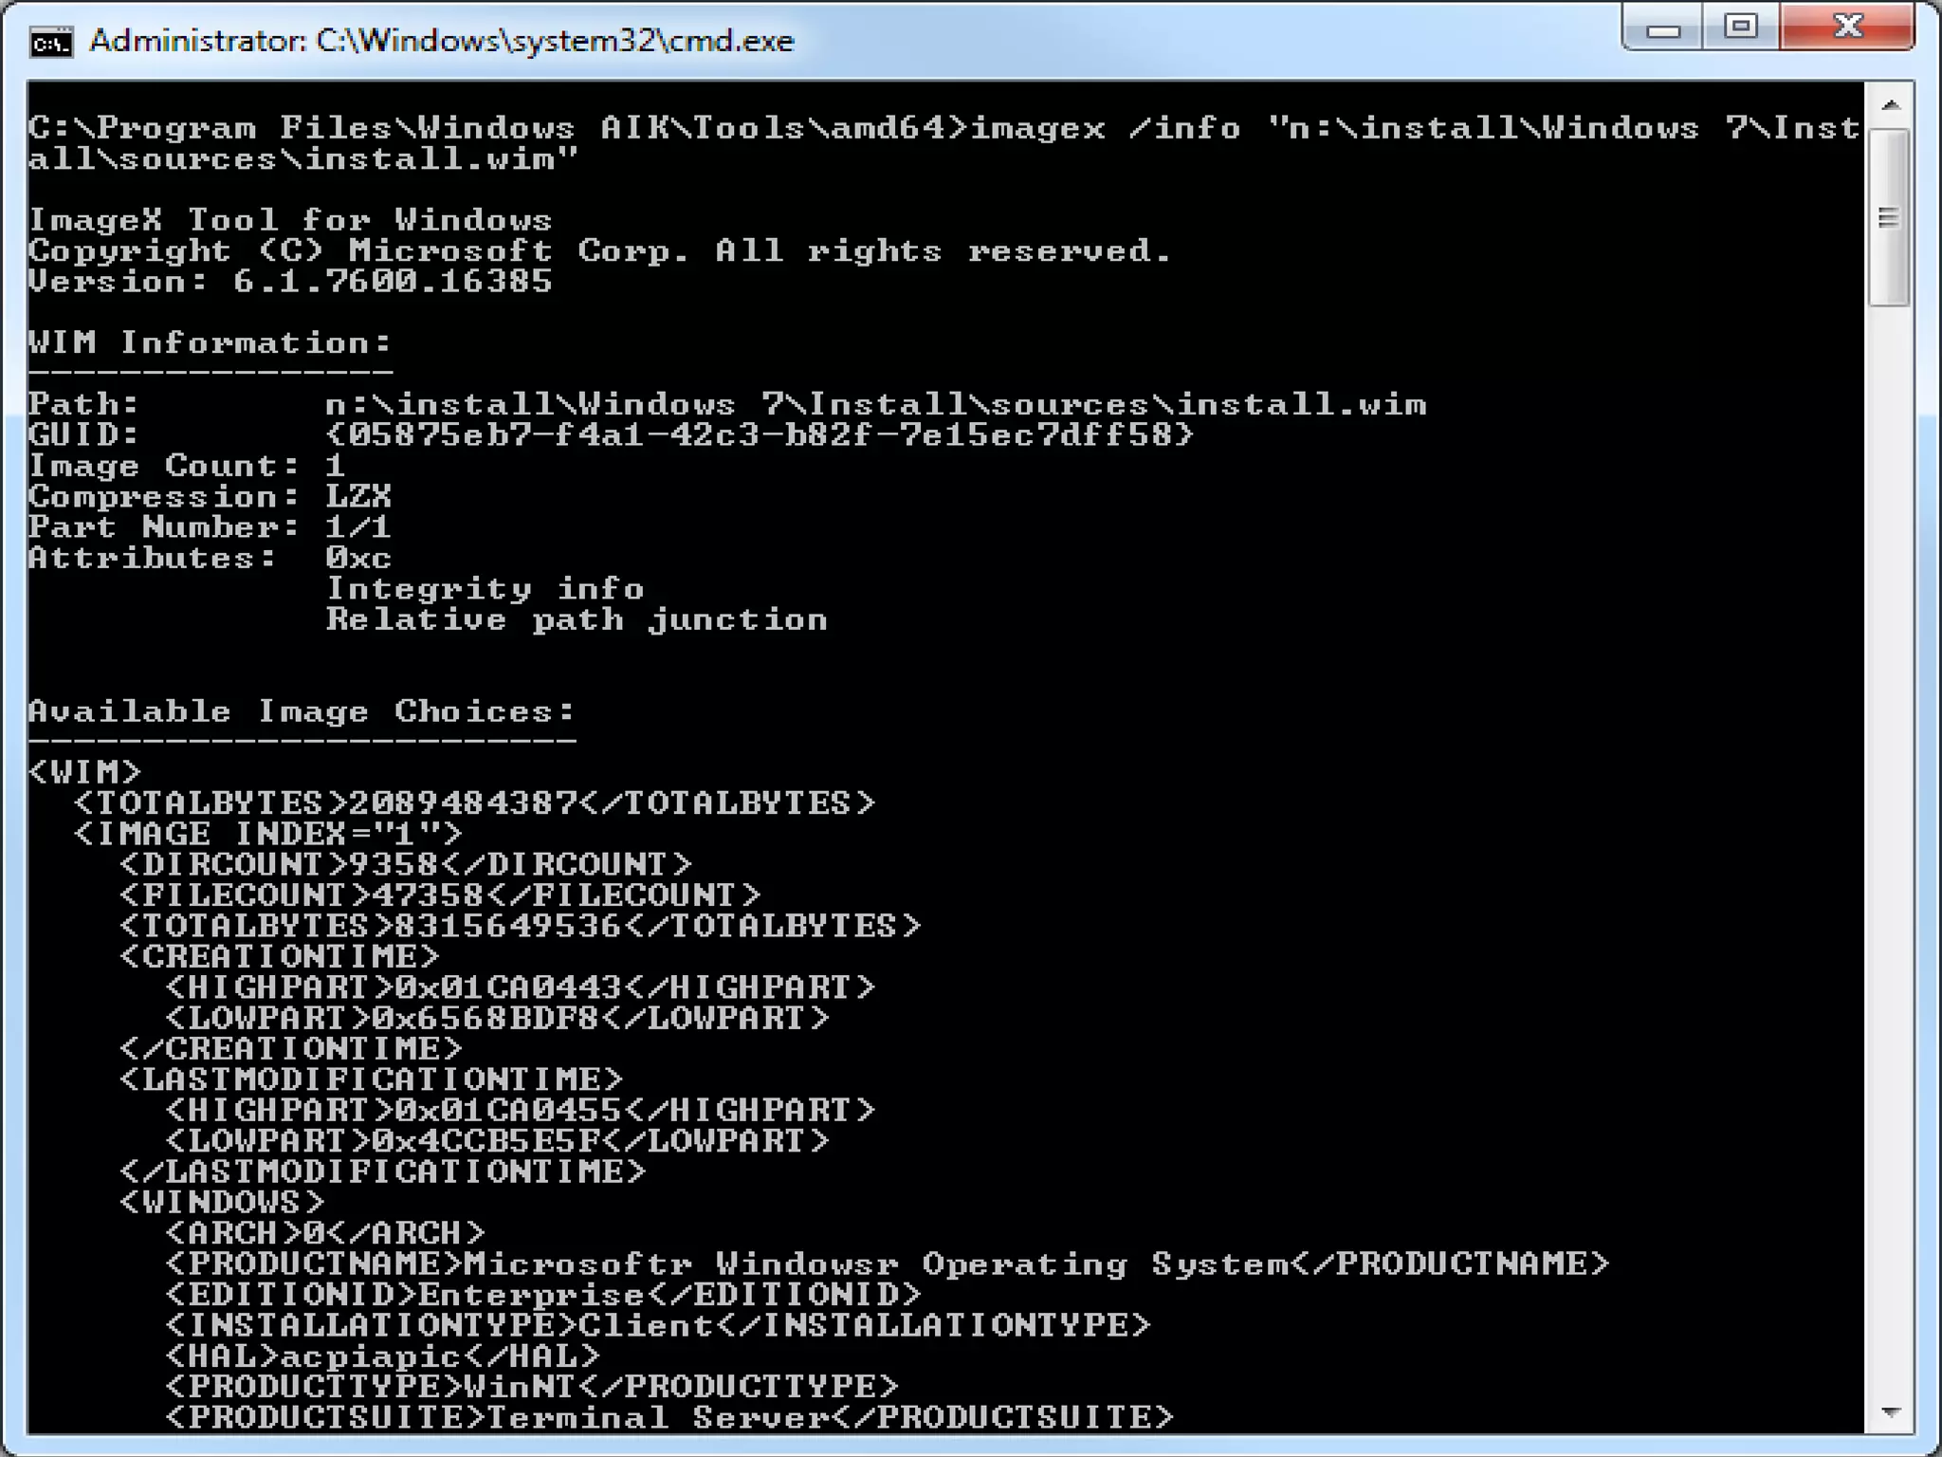This screenshot has width=1942, height=1457.
Task: Close the Administrator cmd.exe window
Action: point(1847,27)
